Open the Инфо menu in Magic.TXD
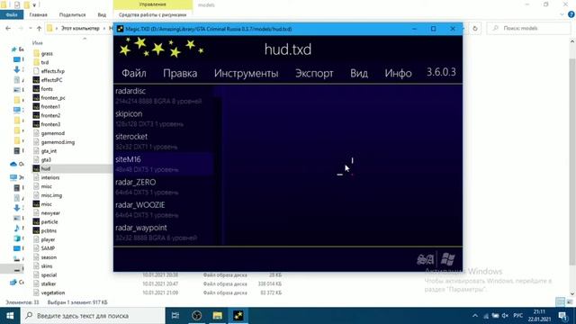576x324 pixels. (398, 73)
